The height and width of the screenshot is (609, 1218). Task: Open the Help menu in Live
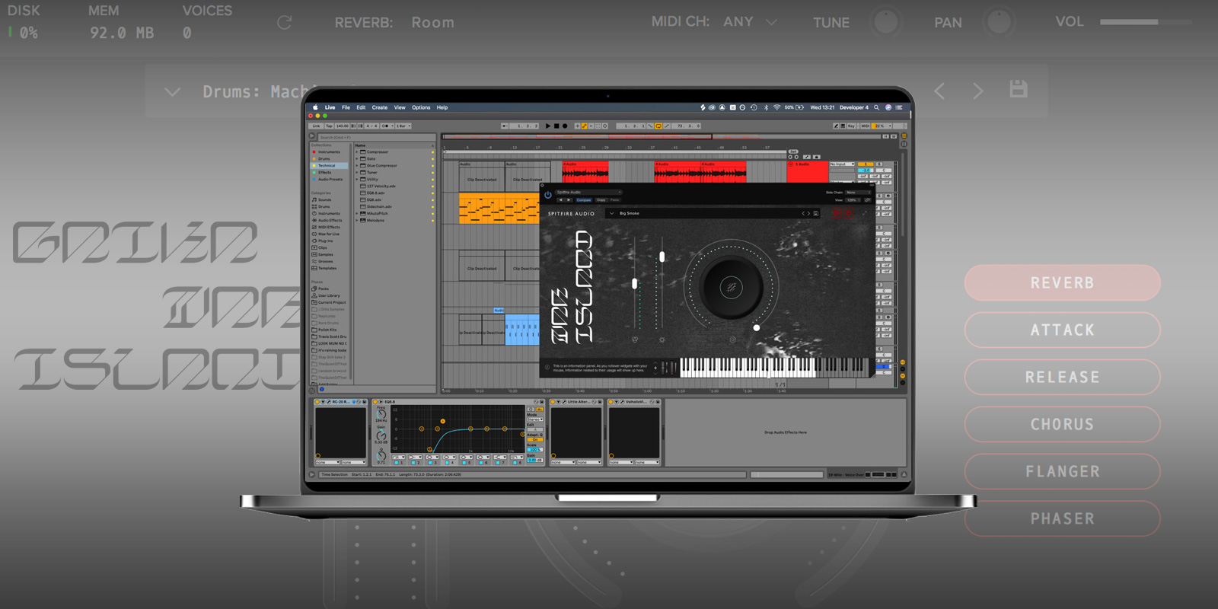[442, 107]
